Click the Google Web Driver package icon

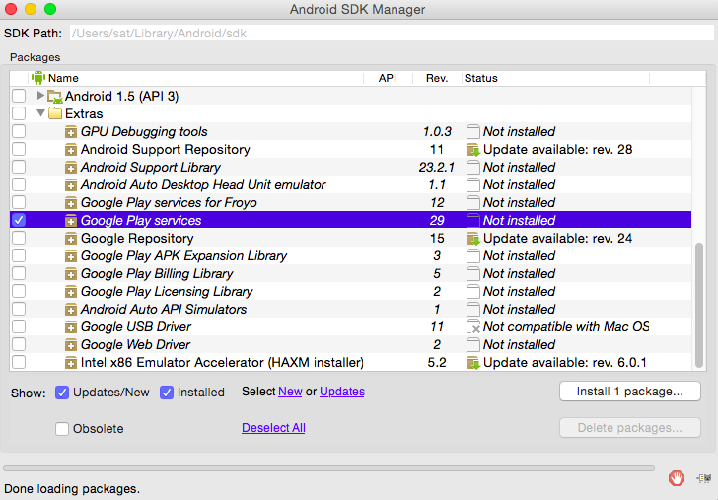click(x=71, y=345)
